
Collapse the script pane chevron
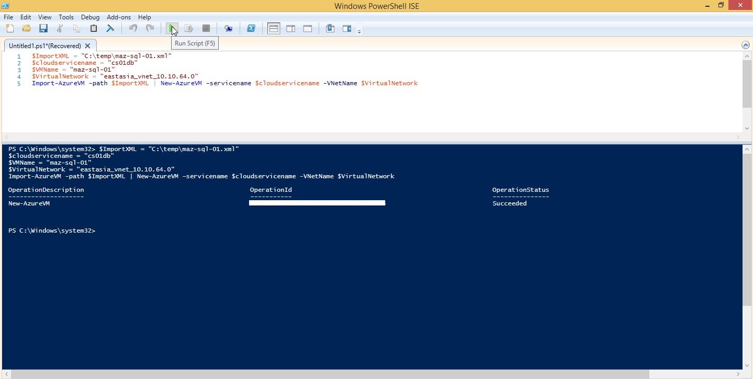pos(745,45)
